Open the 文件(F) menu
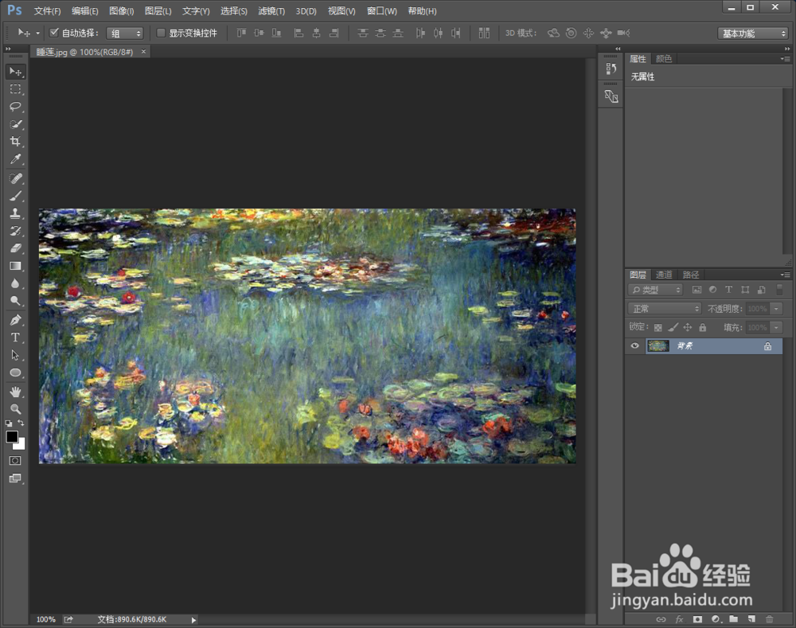The height and width of the screenshot is (628, 796). click(x=47, y=11)
